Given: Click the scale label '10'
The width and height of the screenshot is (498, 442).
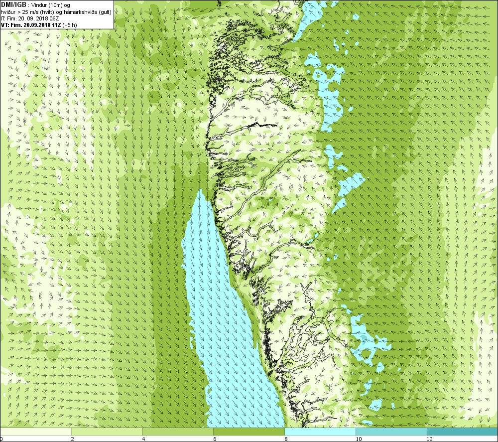Looking at the screenshot, I should (359, 439).
